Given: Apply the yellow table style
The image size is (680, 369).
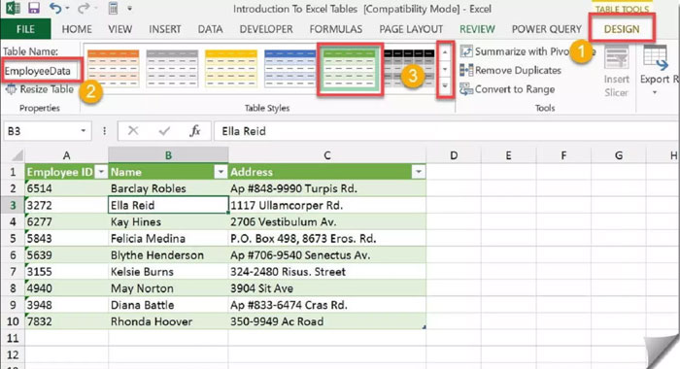Looking at the screenshot, I should pos(231,68).
